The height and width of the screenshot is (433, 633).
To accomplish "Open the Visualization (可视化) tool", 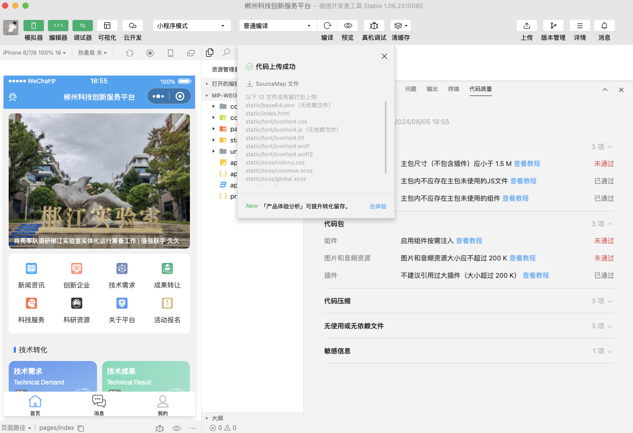I will [107, 26].
